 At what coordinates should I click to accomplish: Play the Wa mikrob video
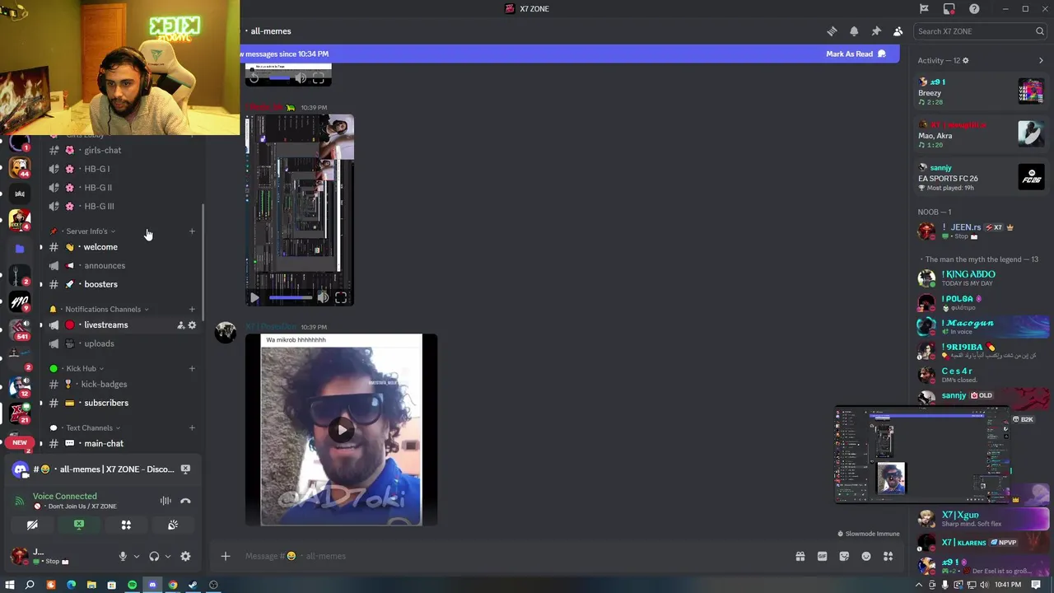tap(342, 429)
